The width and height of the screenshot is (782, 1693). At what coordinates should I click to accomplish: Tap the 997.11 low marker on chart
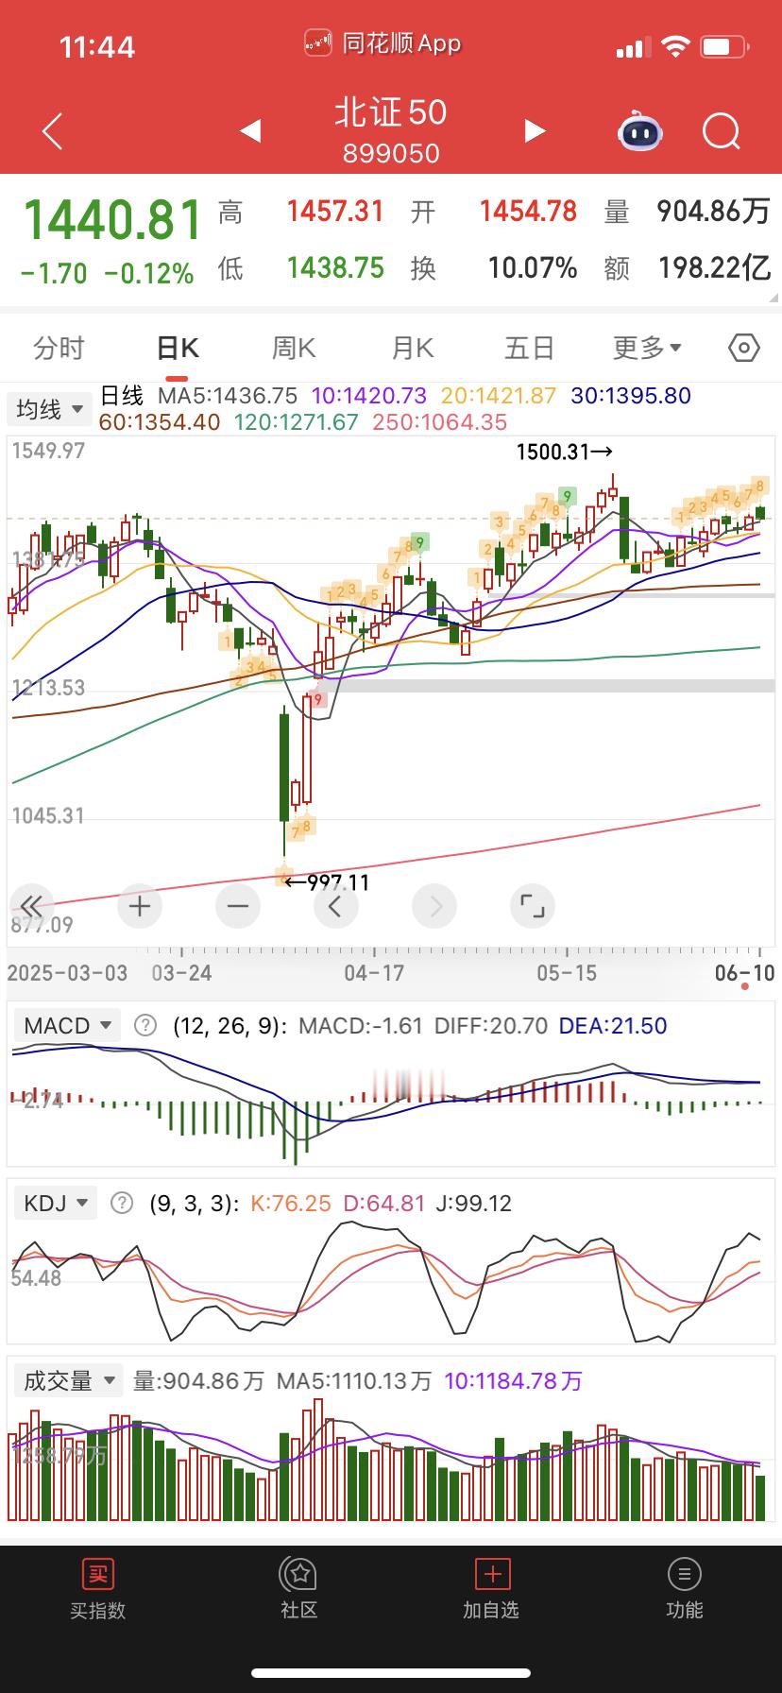327,882
